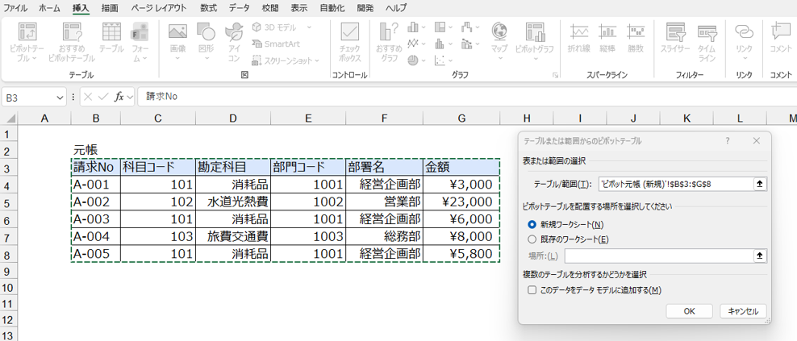Open the Name Box dropdown arrow
797x341 pixels.
[x=61, y=97]
